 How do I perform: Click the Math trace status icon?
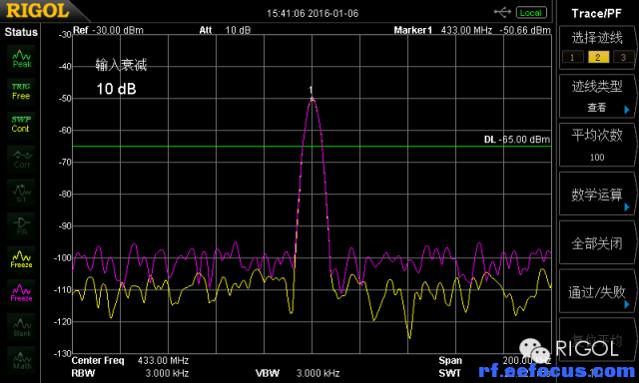pos(21,360)
